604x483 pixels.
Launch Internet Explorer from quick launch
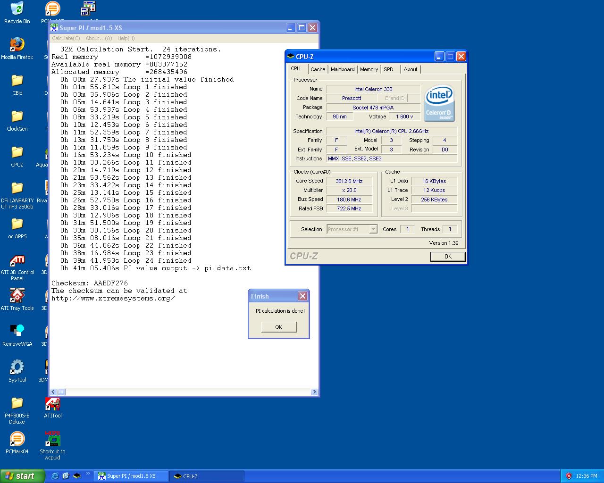point(55,476)
